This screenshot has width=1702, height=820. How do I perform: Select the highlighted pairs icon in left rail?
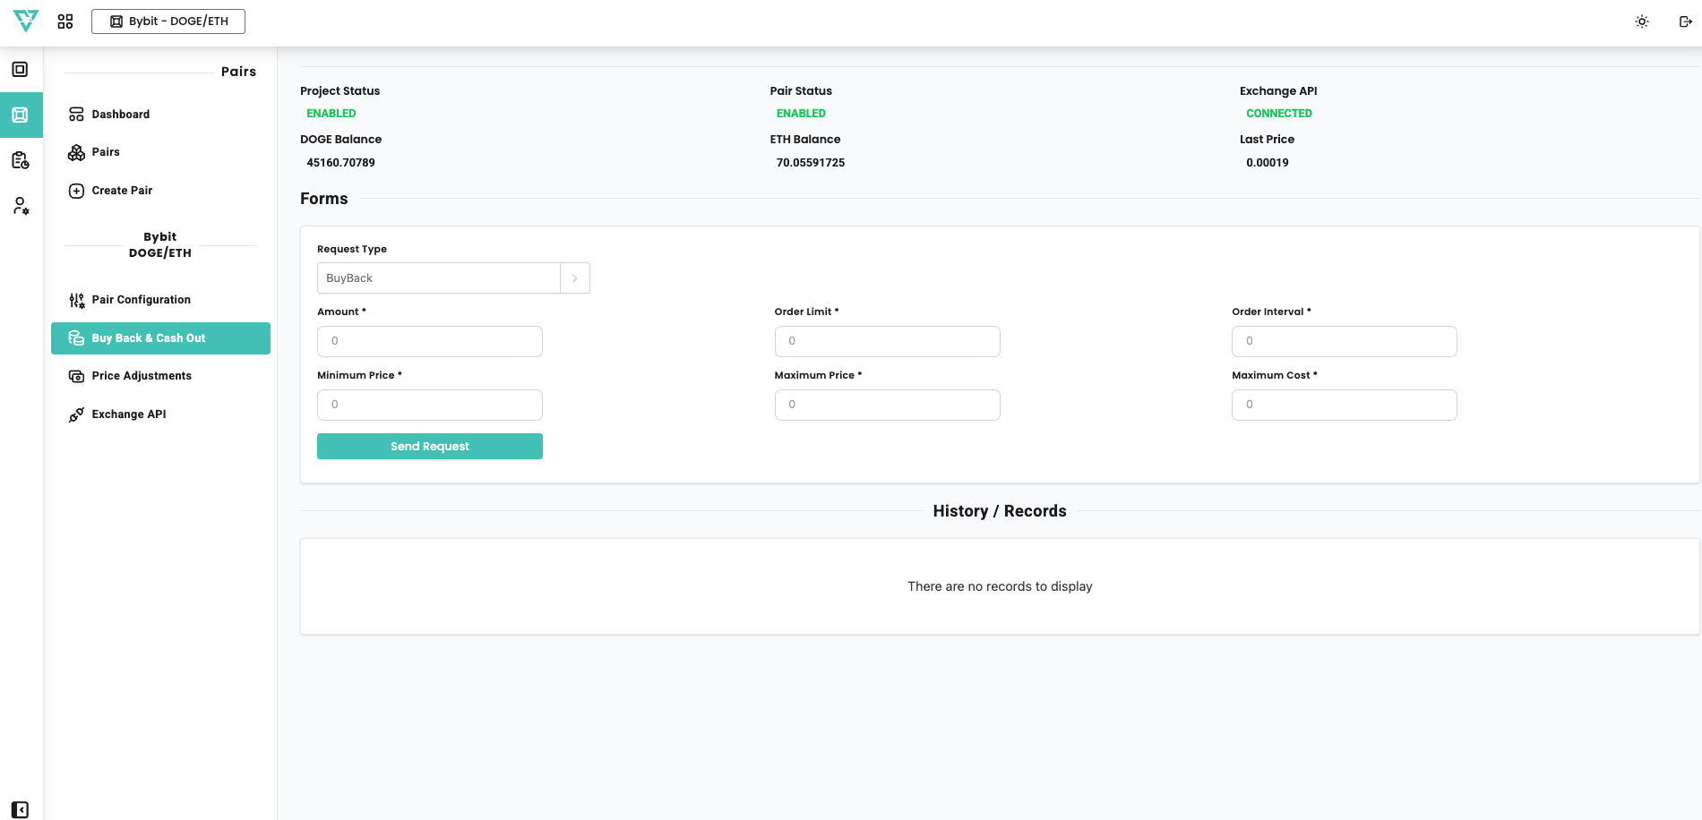21,115
